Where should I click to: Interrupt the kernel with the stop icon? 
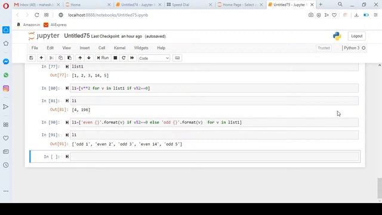coord(115,58)
